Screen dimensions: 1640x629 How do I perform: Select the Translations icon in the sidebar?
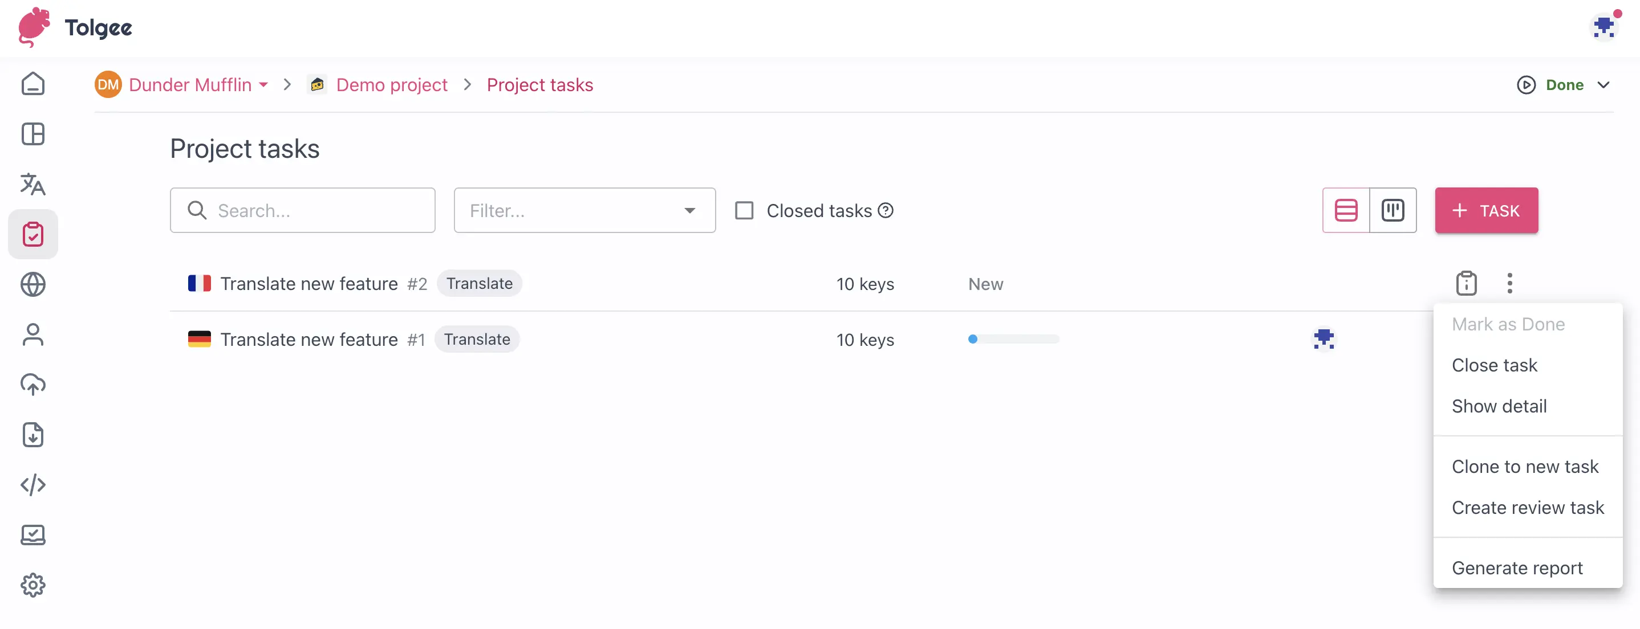click(x=33, y=185)
